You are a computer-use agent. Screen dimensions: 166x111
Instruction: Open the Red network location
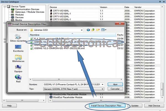18,79
